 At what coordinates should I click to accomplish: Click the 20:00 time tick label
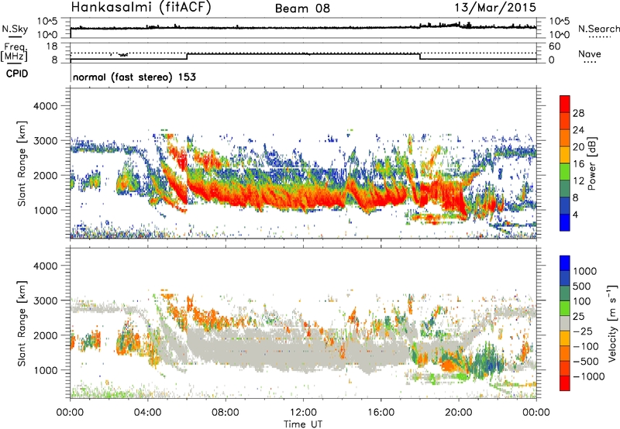[458, 413]
